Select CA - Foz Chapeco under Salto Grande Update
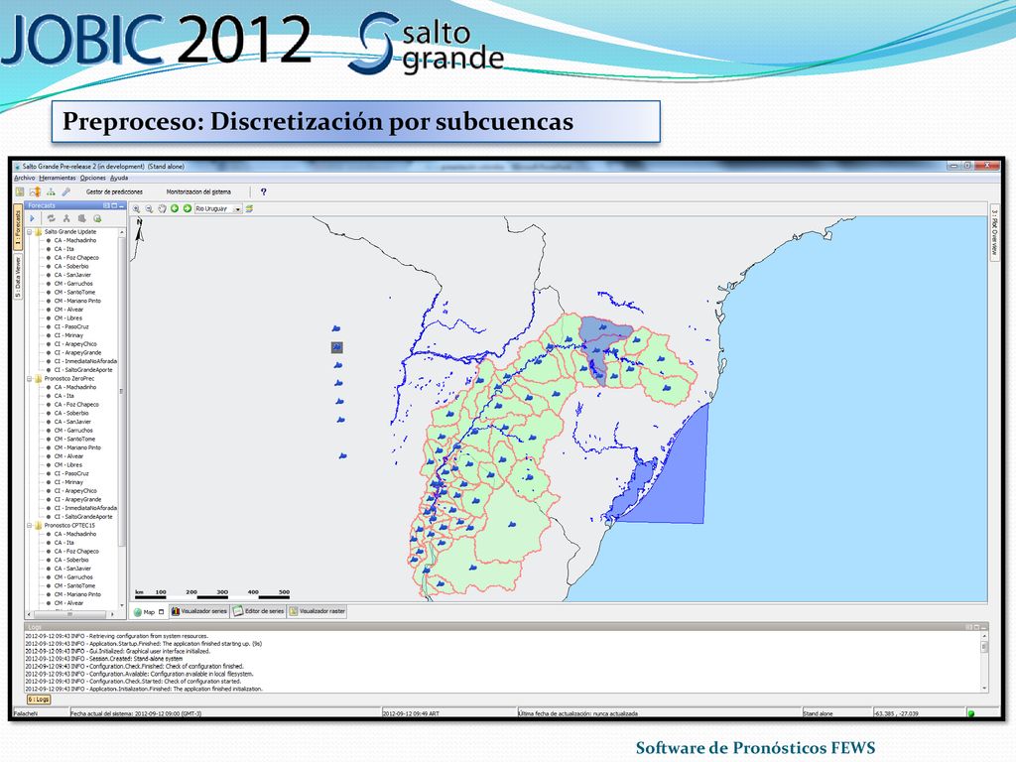1016x762 pixels. click(76, 258)
